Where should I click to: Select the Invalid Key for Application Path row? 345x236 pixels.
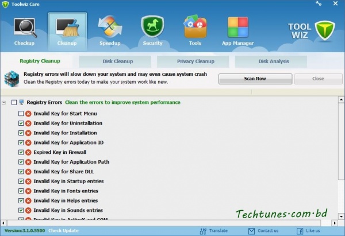point(71,162)
